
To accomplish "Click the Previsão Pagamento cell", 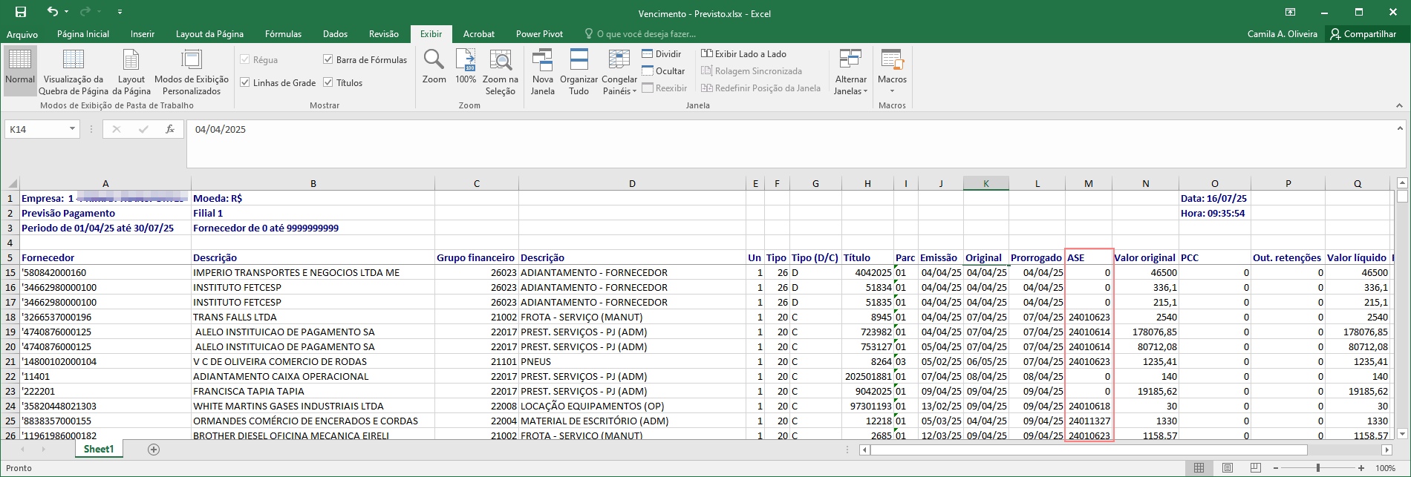I will click(105, 213).
